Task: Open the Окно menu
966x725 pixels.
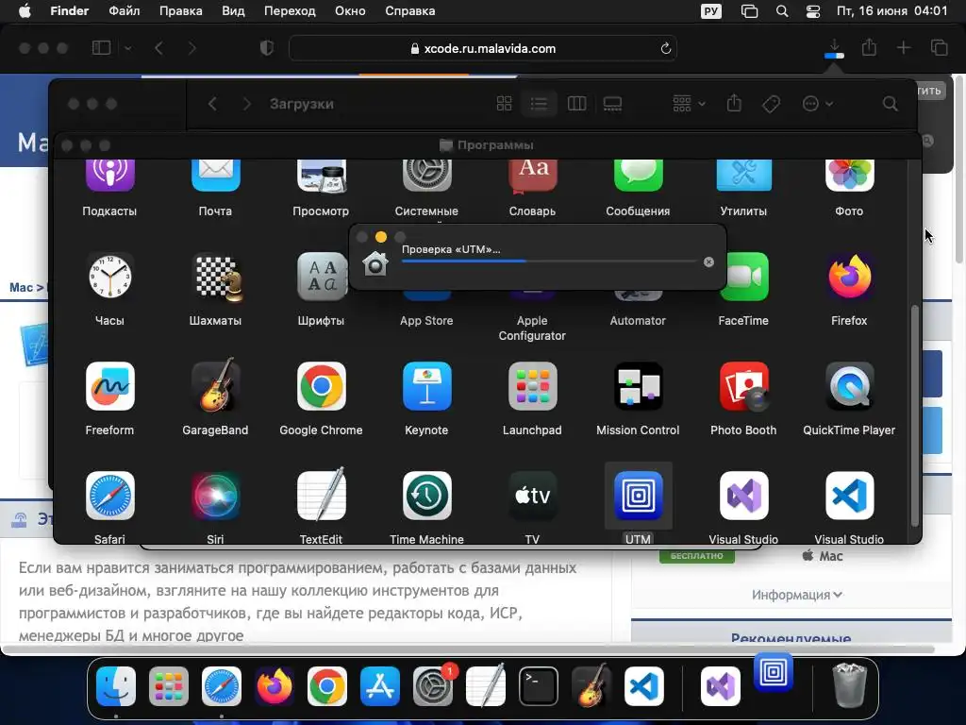Action: tap(350, 11)
